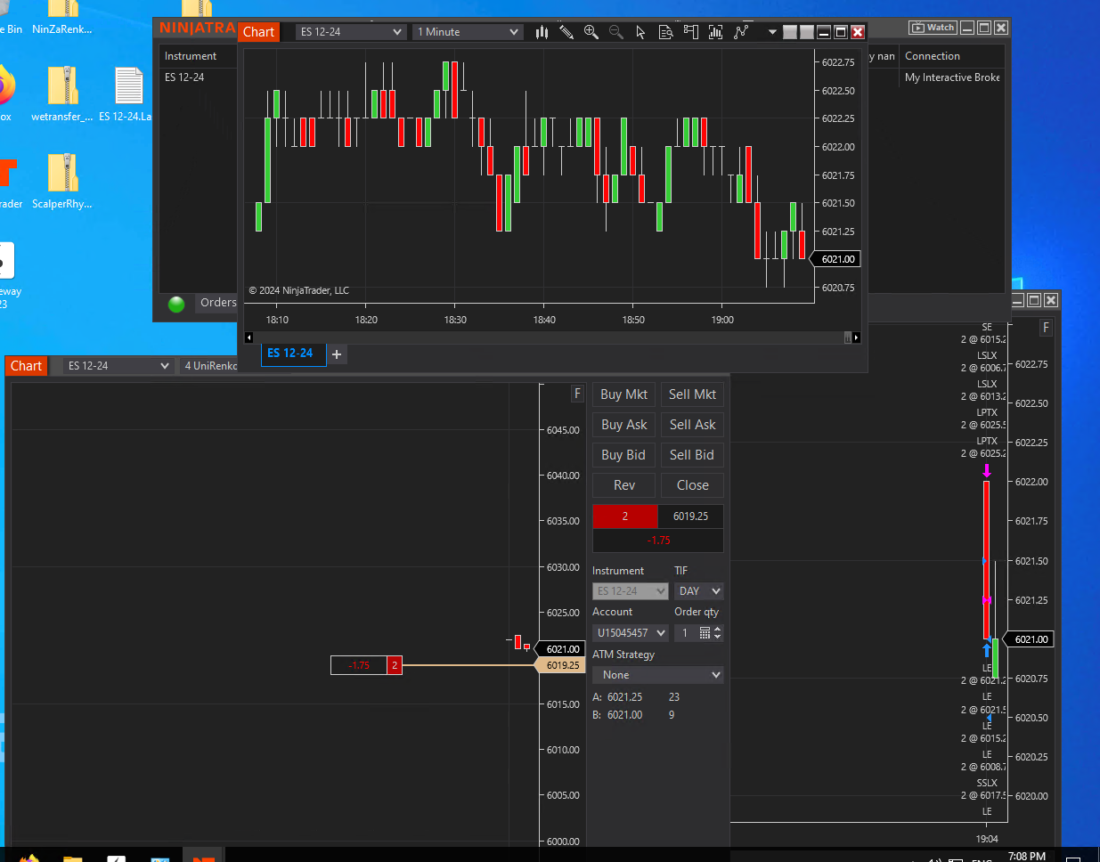Click the Sell Bid button
The height and width of the screenshot is (862, 1100).
click(x=692, y=455)
